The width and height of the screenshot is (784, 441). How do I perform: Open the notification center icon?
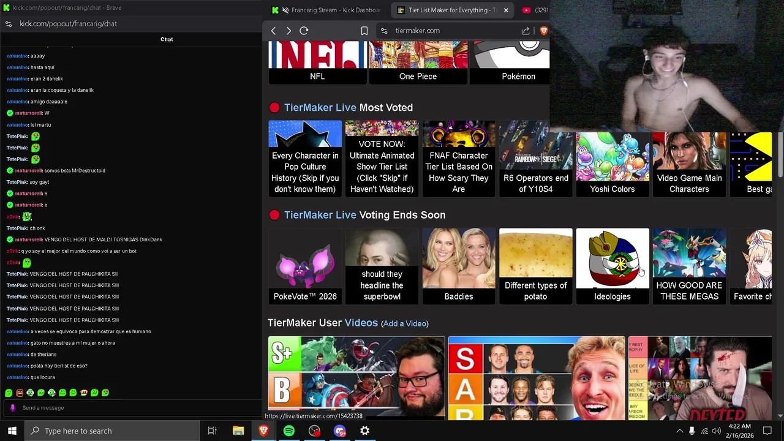(x=767, y=431)
